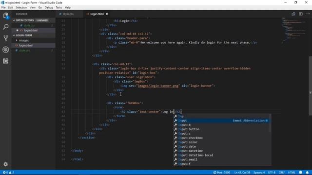Change language mode via HTML status item
This screenshot has height=175, width=312.
[292, 173]
